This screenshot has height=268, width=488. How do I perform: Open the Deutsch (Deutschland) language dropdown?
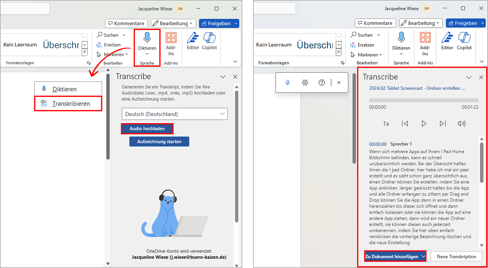pyautogui.click(x=175, y=114)
